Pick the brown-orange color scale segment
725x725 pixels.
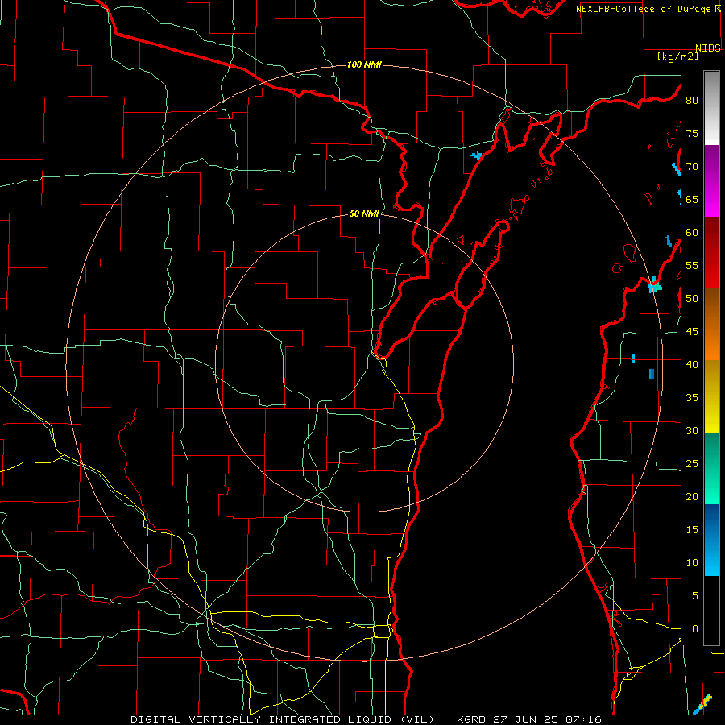pyautogui.click(x=711, y=324)
